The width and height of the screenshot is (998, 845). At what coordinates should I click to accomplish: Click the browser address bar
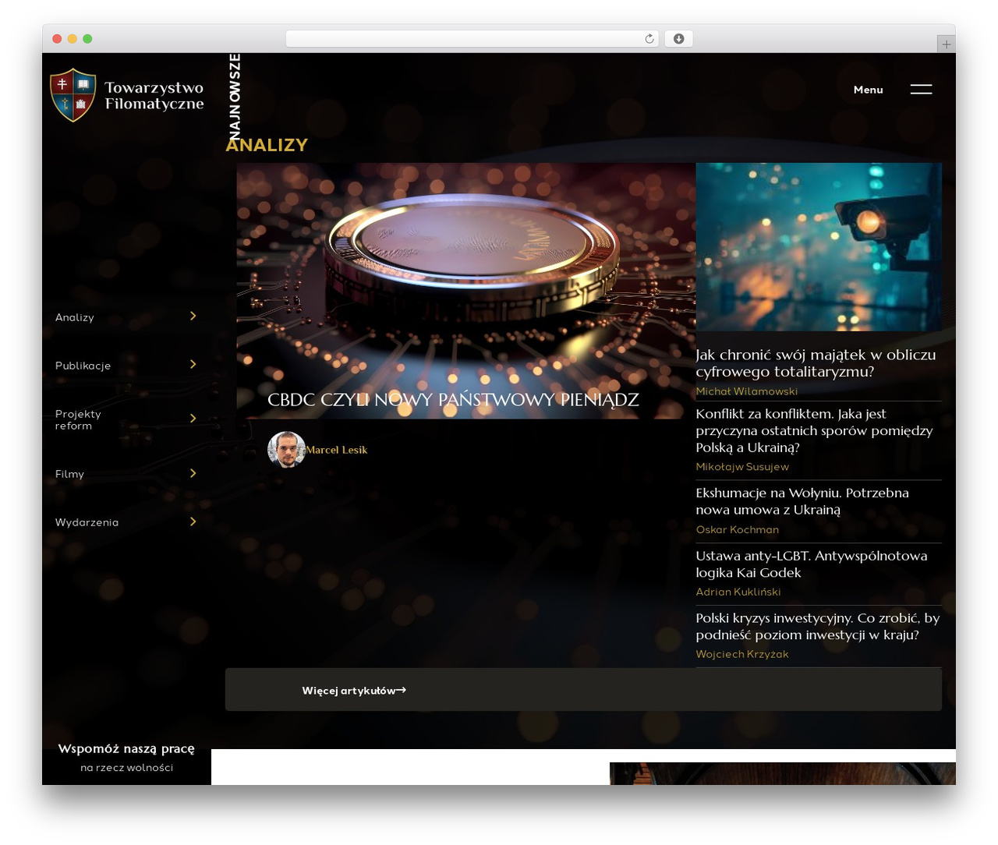pyautogui.click(x=472, y=39)
